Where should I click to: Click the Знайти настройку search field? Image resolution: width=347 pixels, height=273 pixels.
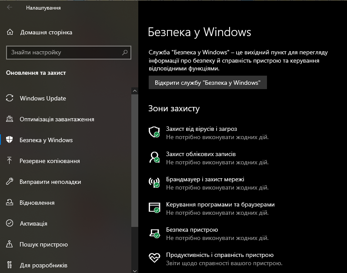pos(69,53)
